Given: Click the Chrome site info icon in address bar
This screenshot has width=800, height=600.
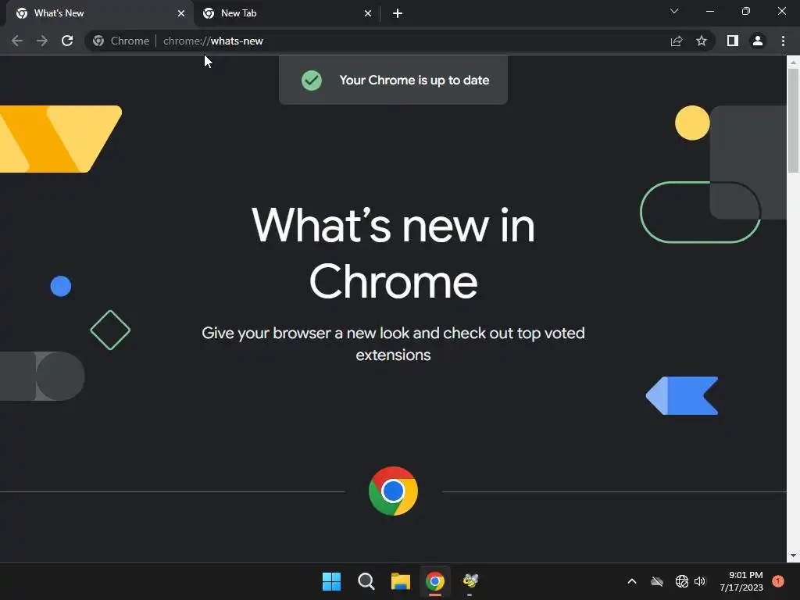Looking at the screenshot, I should point(98,41).
